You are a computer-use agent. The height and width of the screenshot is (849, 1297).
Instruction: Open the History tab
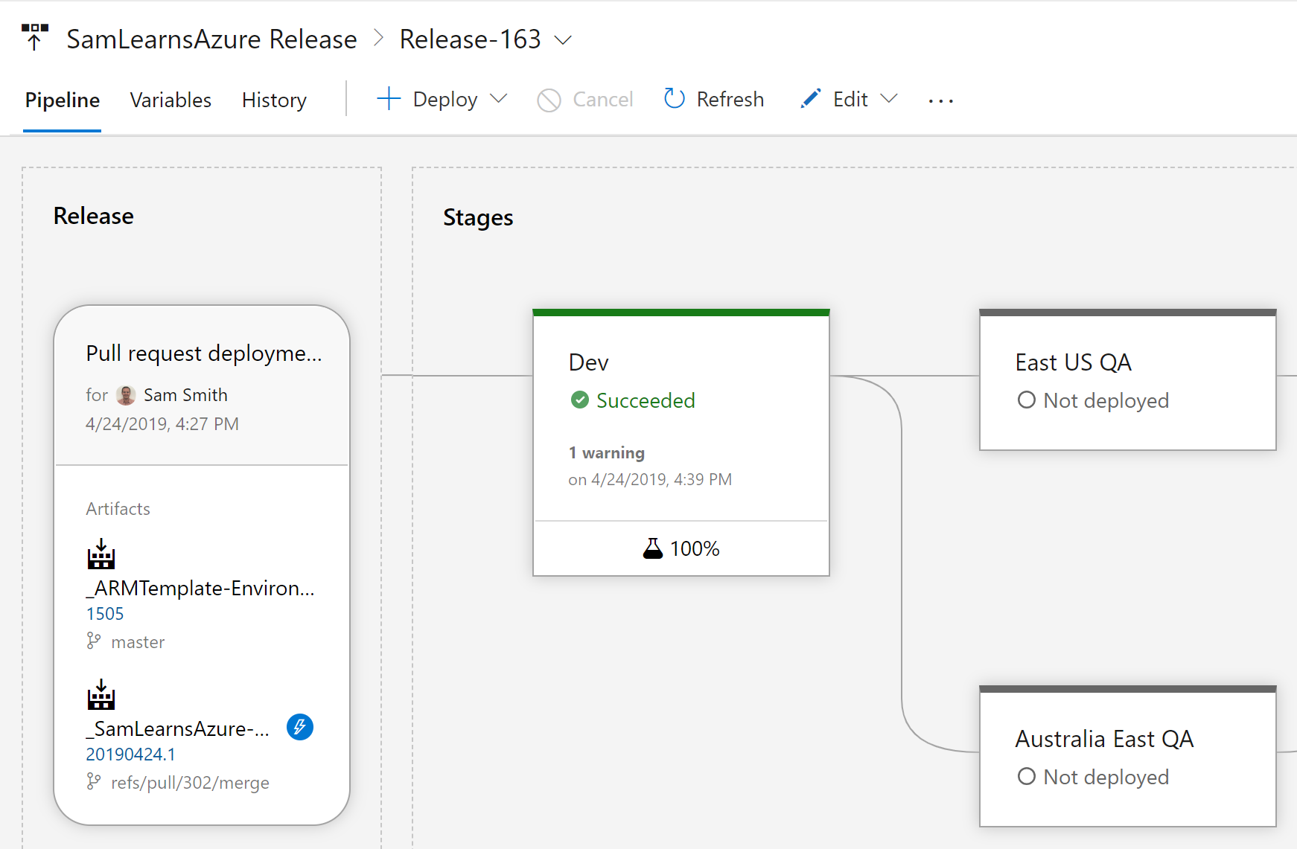pos(274,100)
